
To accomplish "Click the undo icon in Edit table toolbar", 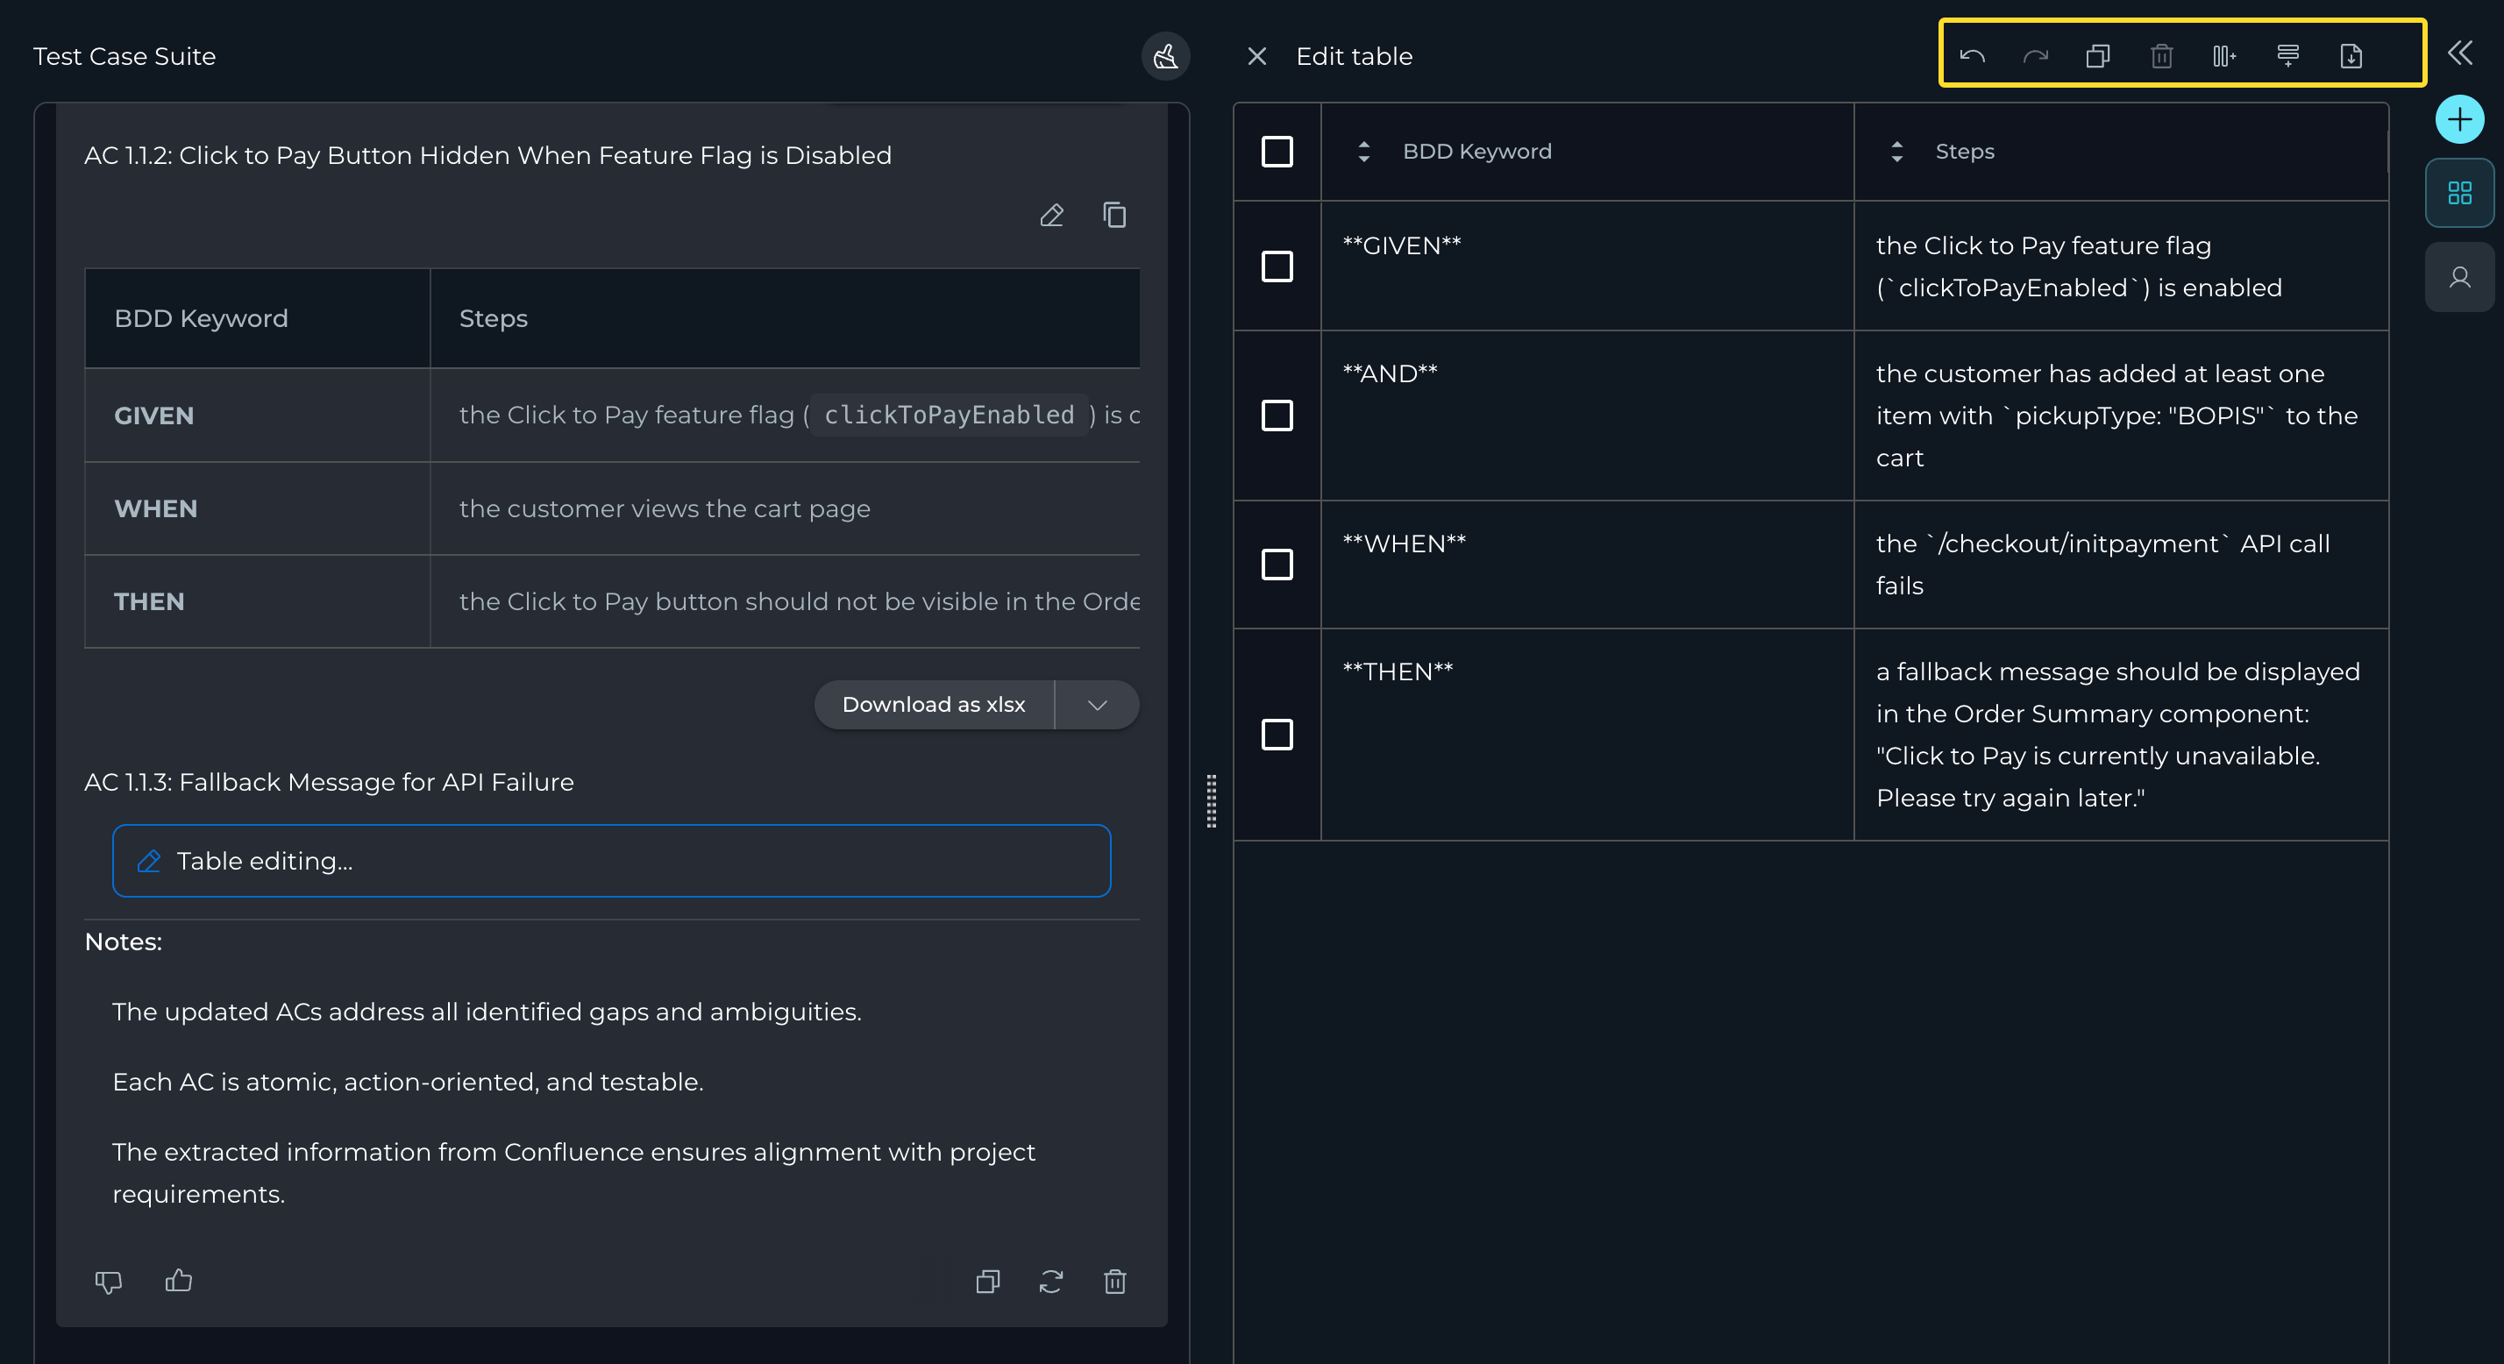I will [1971, 56].
